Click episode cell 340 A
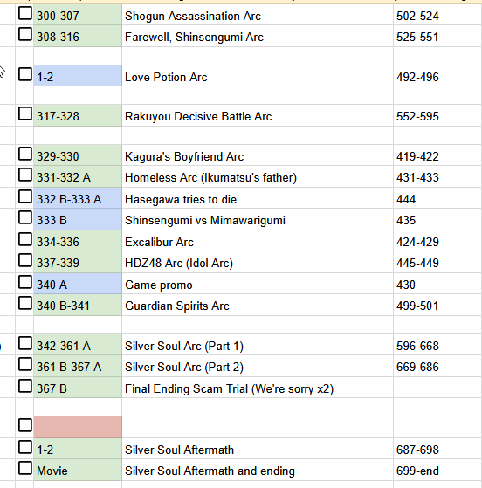This screenshot has height=488, width=482. (78, 284)
